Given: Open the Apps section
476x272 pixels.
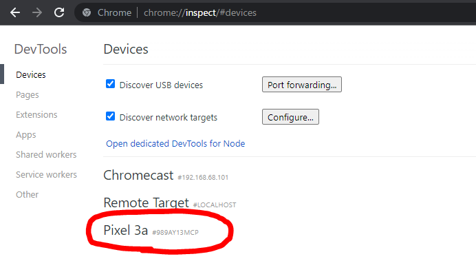Looking at the screenshot, I should pos(26,135).
